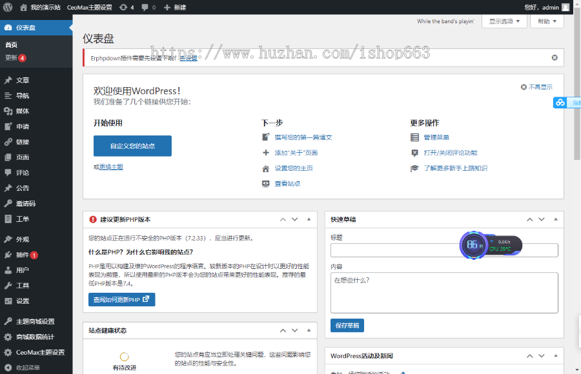Screen dimensions: 581x374
Task: Expand the 帮助 help dropdown
Action: tap(547, 21)
